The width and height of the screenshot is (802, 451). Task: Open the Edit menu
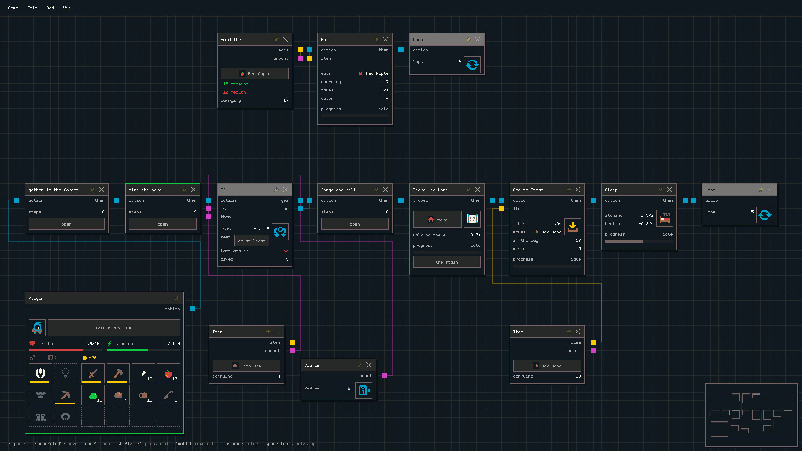click(32, 8)
